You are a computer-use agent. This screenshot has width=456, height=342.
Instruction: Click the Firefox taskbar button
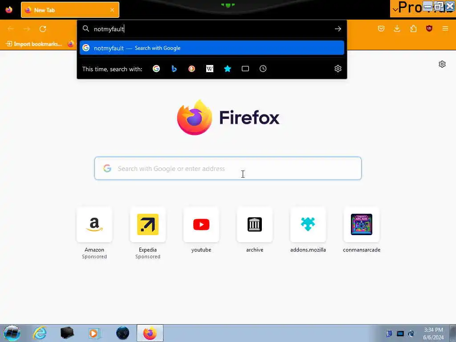point(150,333)
